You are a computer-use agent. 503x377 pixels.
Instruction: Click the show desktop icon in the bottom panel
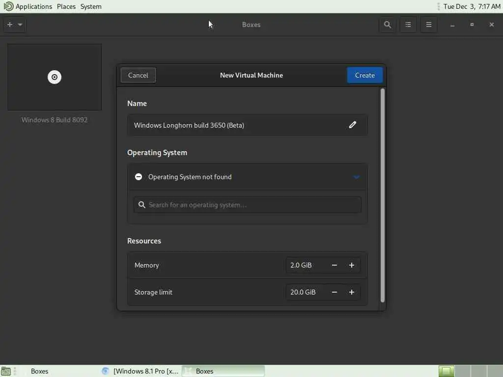[x=6, y=371]
